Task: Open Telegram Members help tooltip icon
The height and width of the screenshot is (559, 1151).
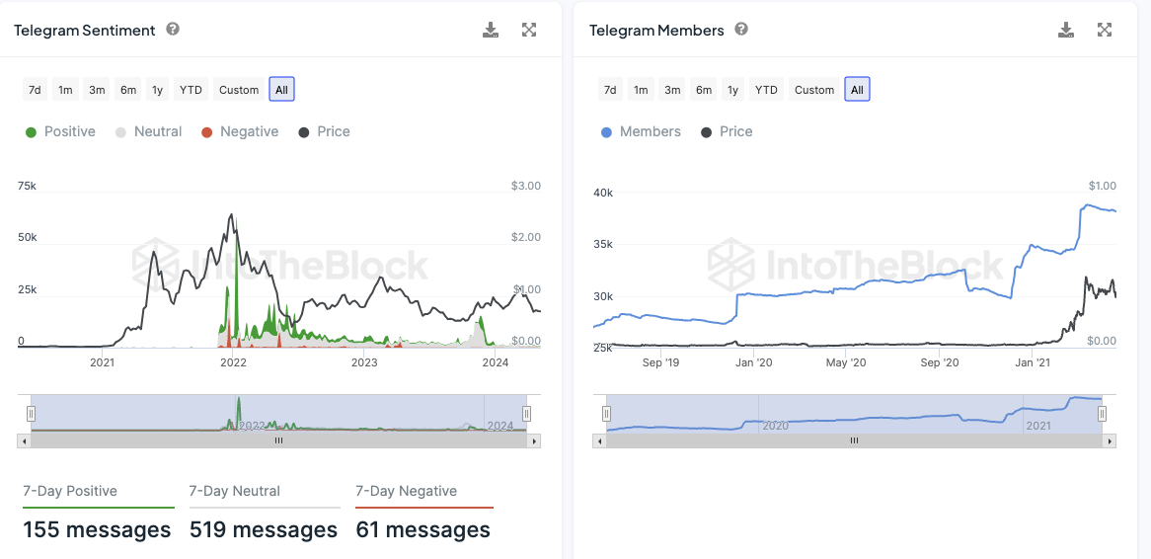Action: [741, 30]
